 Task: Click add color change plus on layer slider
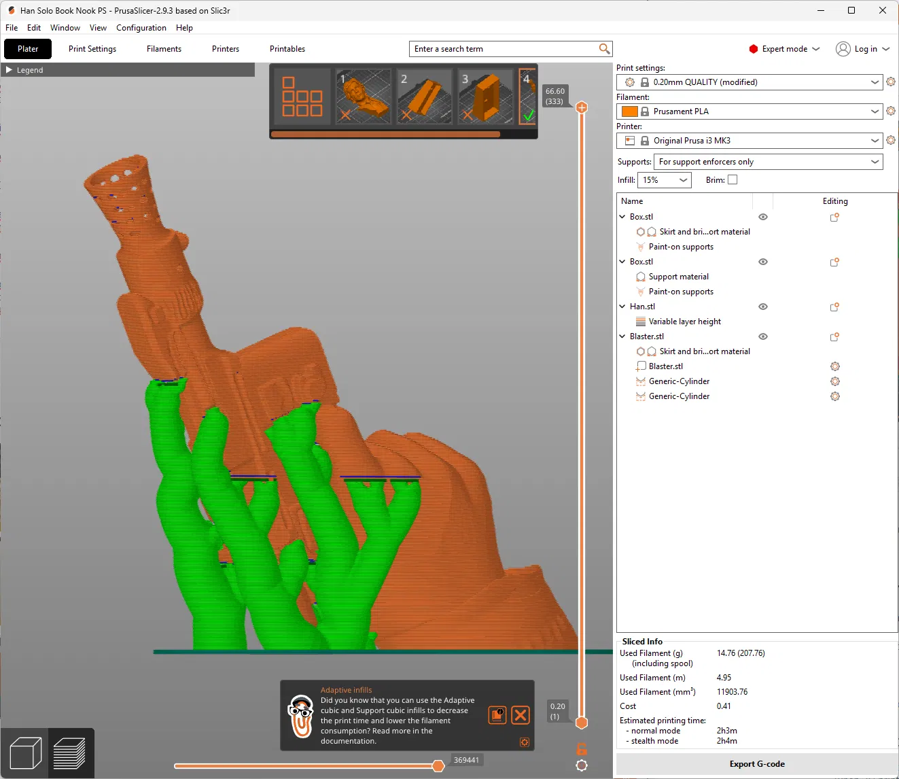pyautogui.click(x=582, y=107)
